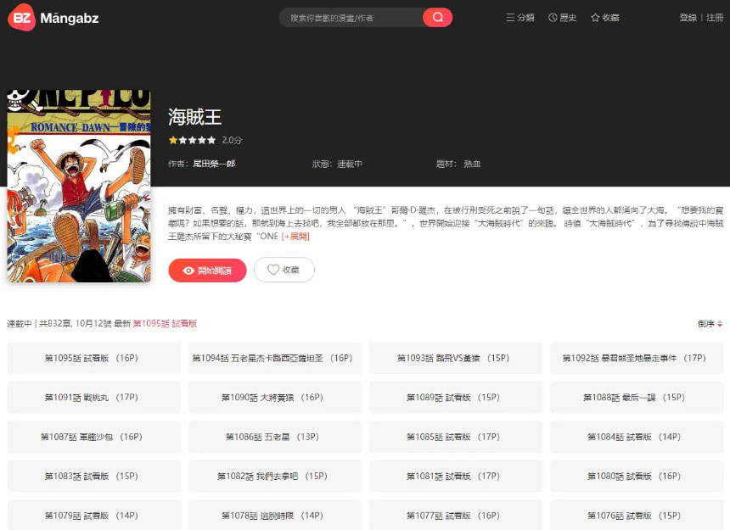Open chapter 第1089話 試看版

pyautogui.click(x=456, y=398)
